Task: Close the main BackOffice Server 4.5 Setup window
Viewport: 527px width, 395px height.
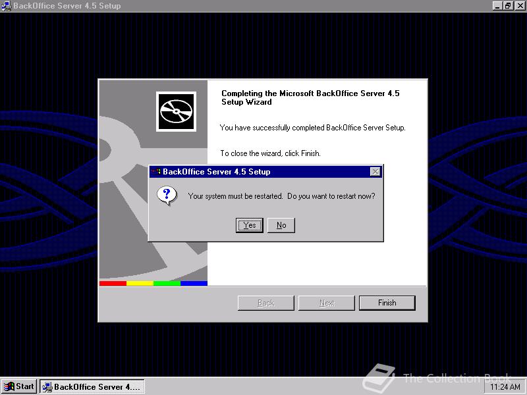Action: (520, 6)
